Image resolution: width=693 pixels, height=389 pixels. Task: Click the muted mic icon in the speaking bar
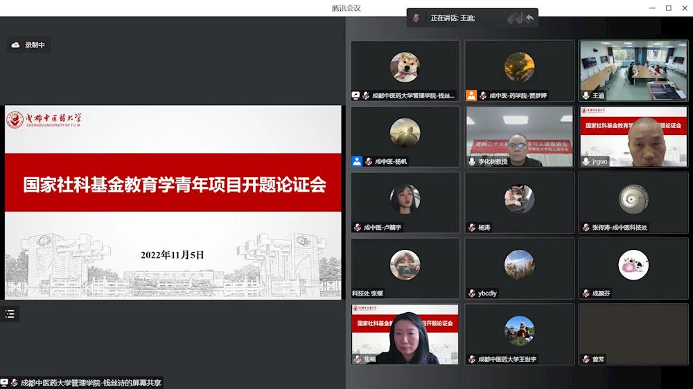pos(416,18)
